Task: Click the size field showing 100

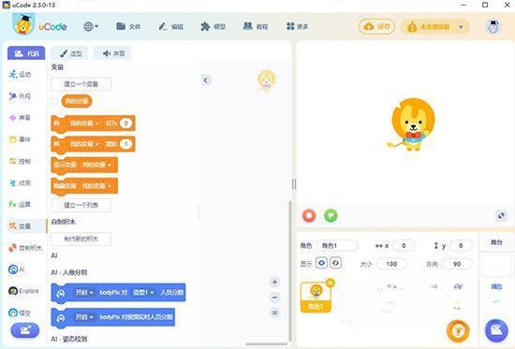Action: [391, 264]
